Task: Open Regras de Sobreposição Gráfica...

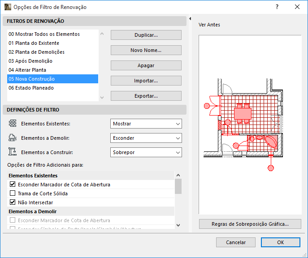Action: [x=250, y=224]
